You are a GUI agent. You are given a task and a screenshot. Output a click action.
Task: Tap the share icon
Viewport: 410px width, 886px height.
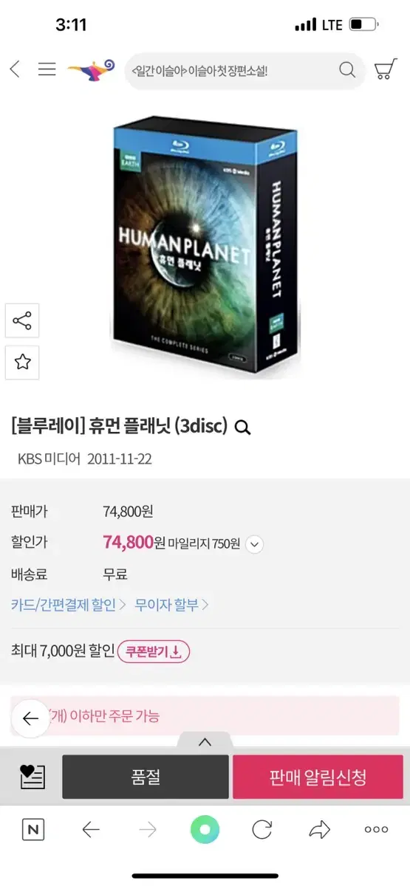pos(22,320)
